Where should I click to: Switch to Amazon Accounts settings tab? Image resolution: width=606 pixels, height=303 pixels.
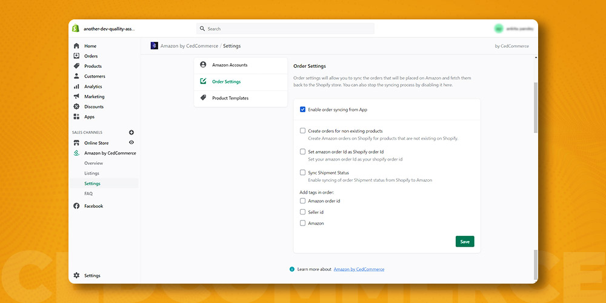pyautogui.click(x=241, y=65)
